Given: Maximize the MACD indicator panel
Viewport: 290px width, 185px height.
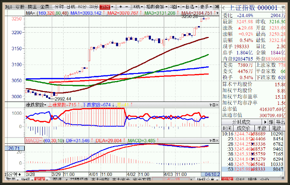Looking at the screenshot, I should (x=214, y=140).
